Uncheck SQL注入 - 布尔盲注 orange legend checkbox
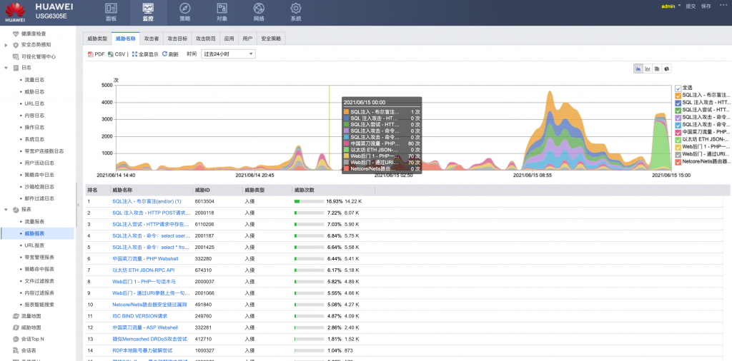This screenshot has width=732, height=361. (678, 95)
